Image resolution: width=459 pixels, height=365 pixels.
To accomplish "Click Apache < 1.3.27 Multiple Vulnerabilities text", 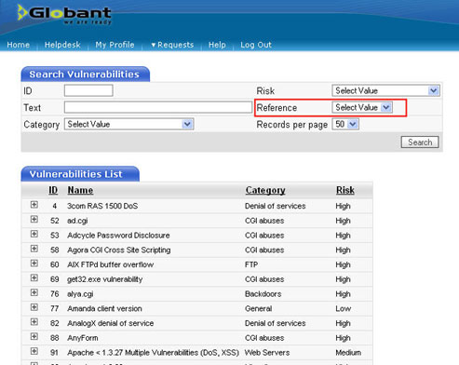I will (153, 353).
